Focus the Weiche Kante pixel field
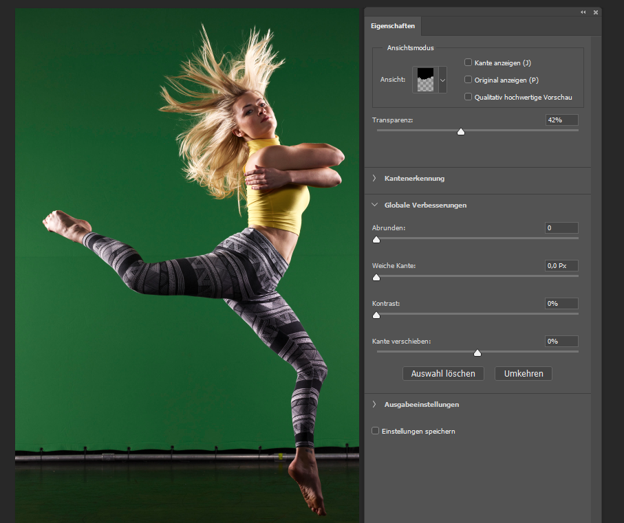624x523 pixels. pos(561,265)
